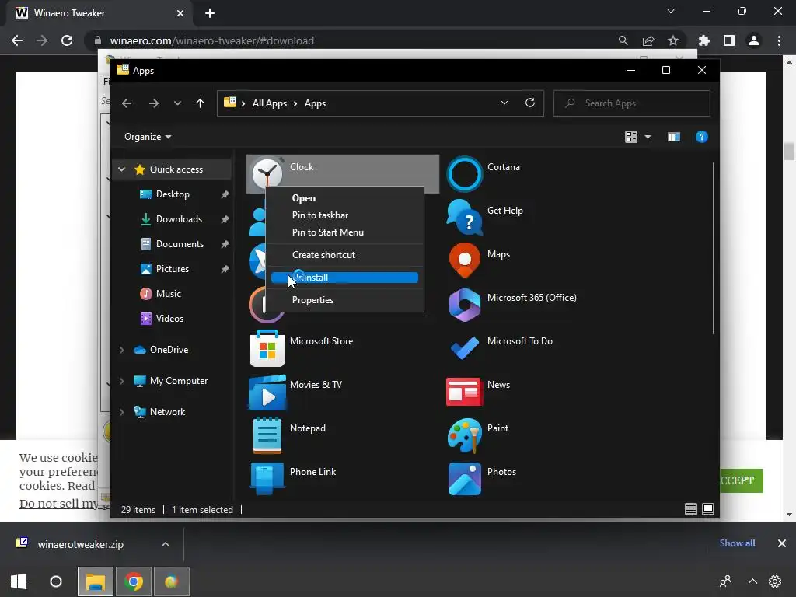Screen dimensions: 796x597
Task: Refresh the Apps folder view
Action: (x=530, y=103)
